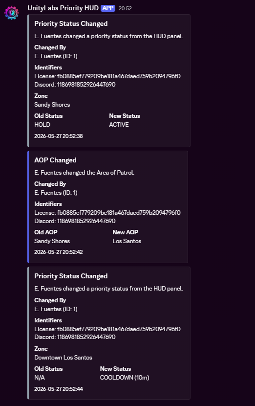Select the Discord ID in the first embed
This screenshot has height=406, width=255.
75,85
